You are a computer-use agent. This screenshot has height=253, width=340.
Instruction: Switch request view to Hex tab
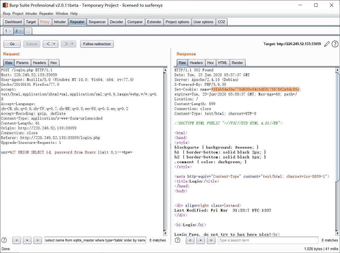point(54,63)
